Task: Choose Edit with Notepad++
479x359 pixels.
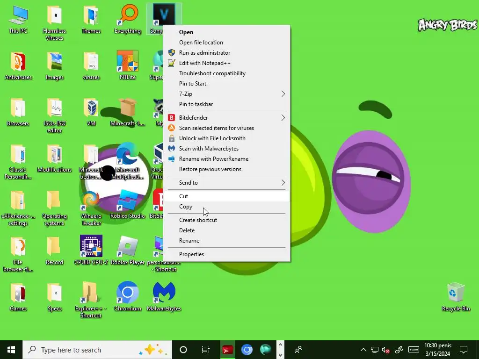Action: pyautogui.click(x=227, y=63)
